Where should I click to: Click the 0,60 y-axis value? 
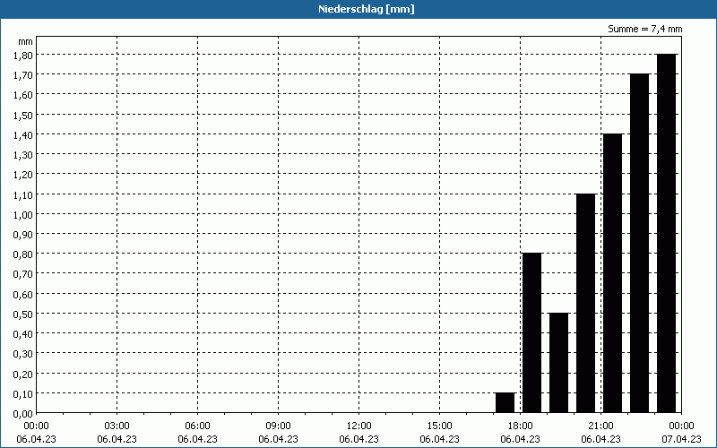23,294
